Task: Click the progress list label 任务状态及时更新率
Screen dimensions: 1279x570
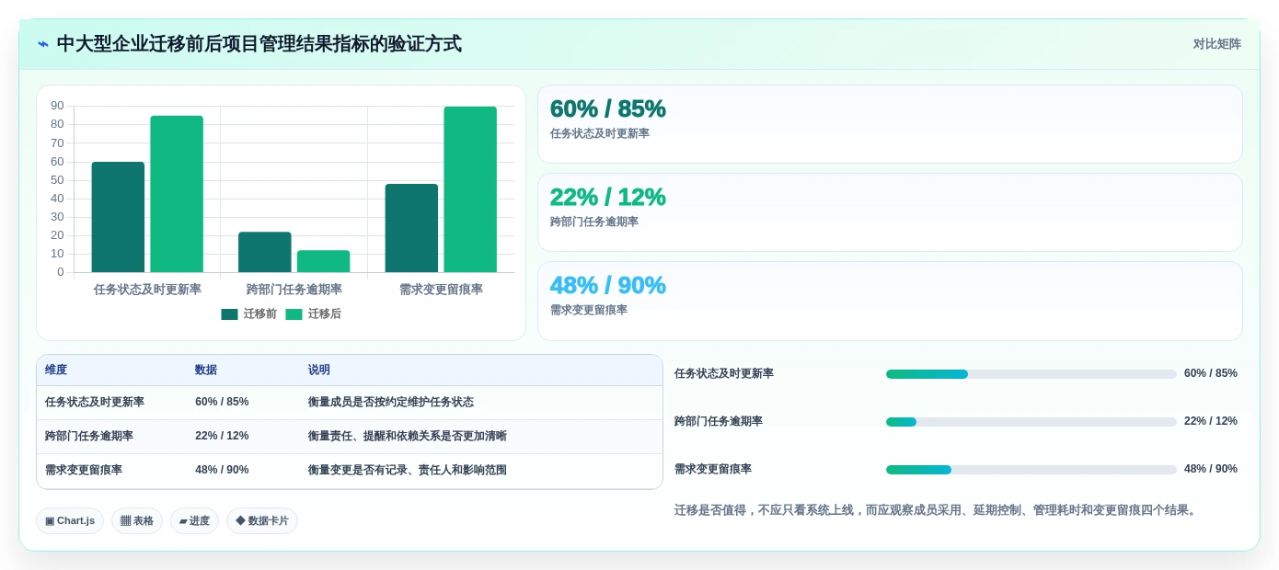Action: [724, 374]
